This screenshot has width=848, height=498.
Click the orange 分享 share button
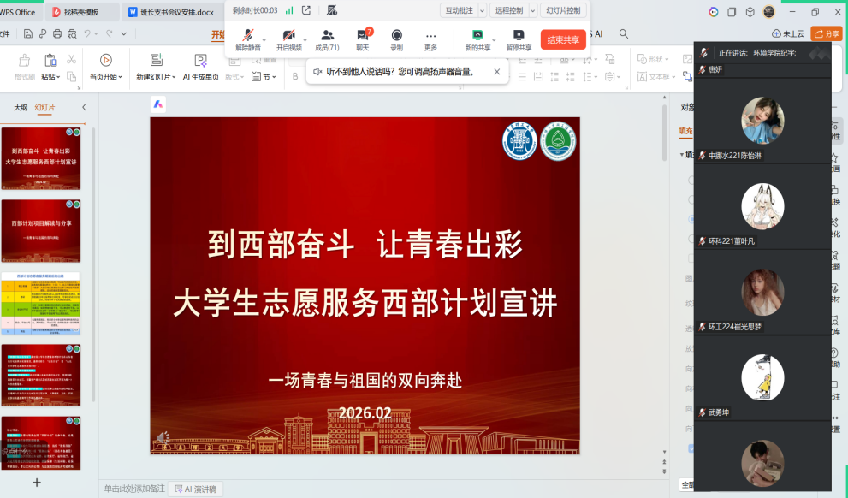pyautogui.click(x=827, y=33)
